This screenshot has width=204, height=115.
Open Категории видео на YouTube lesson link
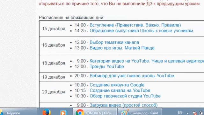click(147, 61)
